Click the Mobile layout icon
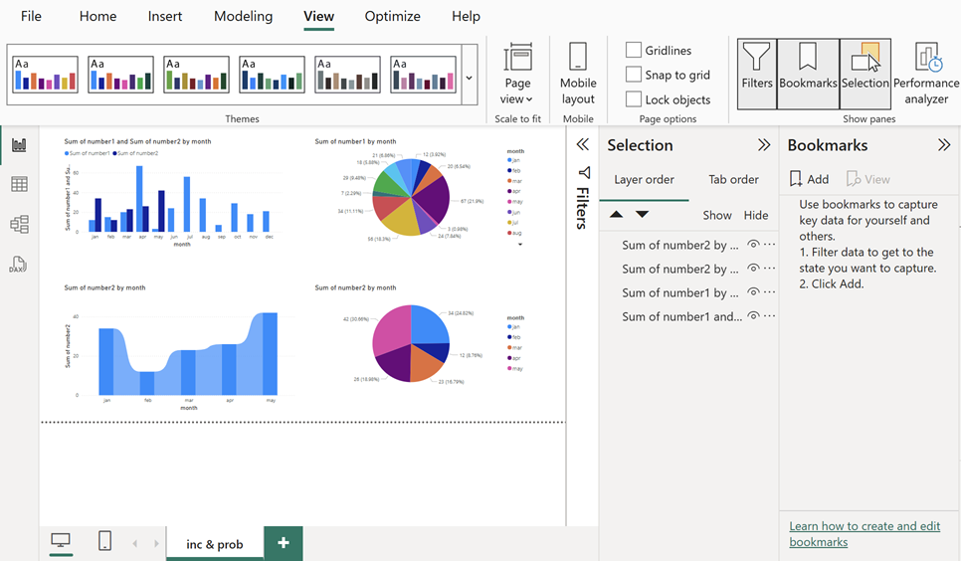 (x=578, y=74)
